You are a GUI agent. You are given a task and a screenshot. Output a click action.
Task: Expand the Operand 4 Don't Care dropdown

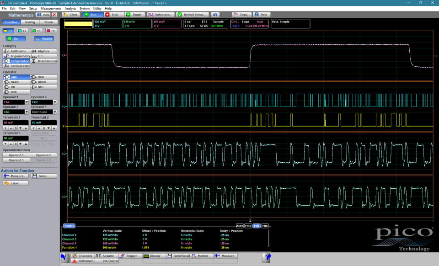pos(54,112)
